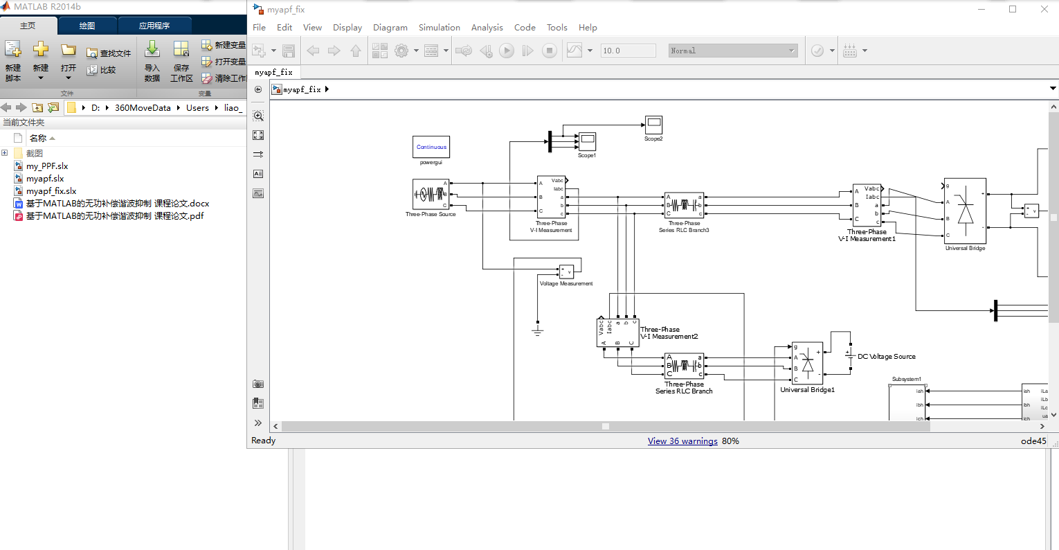Open the simulation mode Normal dropdown
The image size is (1059, 550).
point(733,51)
